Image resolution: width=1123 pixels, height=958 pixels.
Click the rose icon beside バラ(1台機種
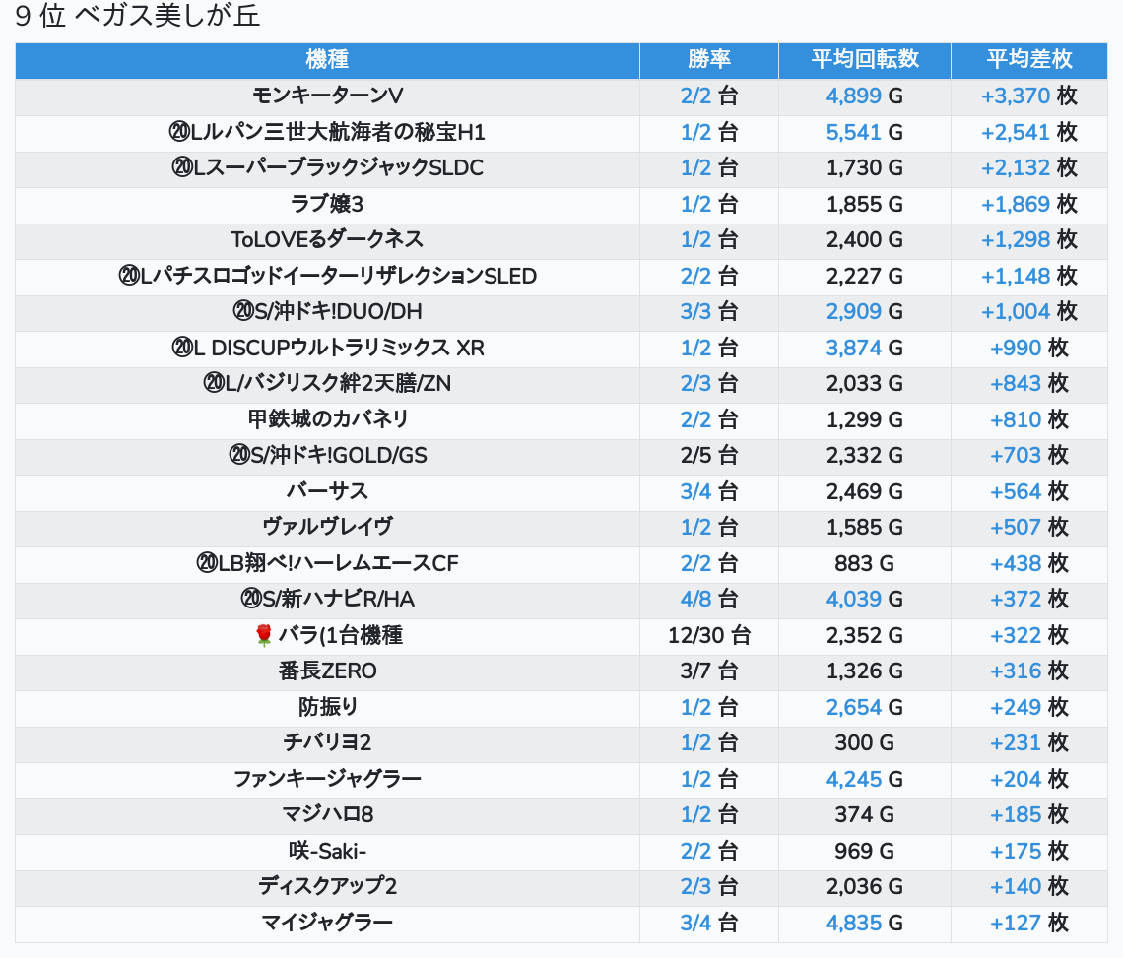pos(263,636)
